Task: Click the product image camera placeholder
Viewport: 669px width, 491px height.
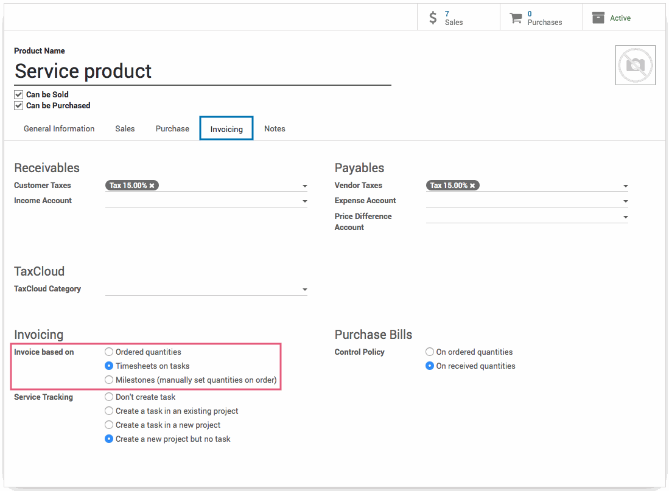Action: click(x=636, y=65)
